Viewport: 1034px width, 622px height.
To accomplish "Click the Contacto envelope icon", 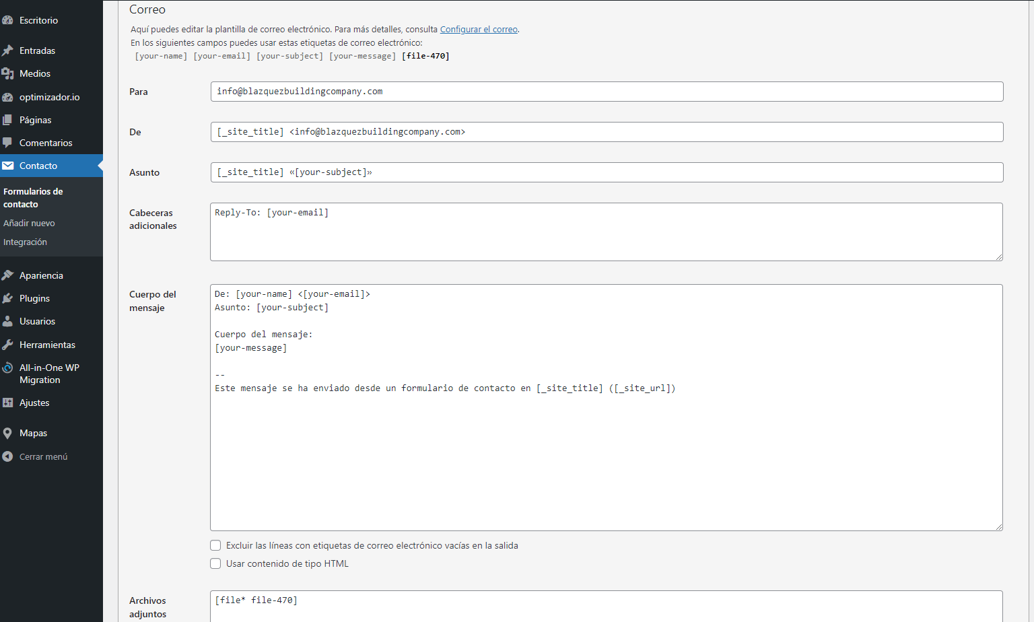I will pos(7,166).
